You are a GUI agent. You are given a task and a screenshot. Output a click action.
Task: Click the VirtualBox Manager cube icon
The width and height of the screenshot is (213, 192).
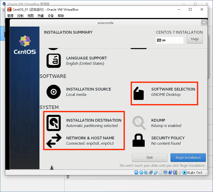click(4, 4)
